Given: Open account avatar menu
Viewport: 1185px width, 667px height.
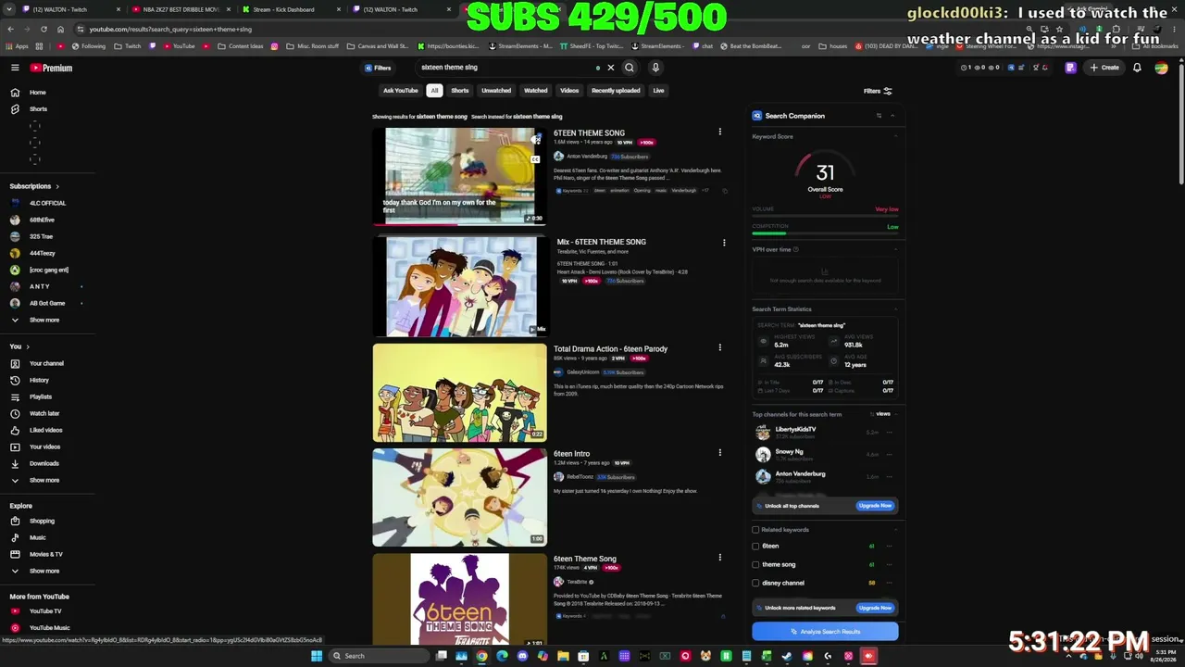Looking at the screenshot, I should (x=1163, y=68).
